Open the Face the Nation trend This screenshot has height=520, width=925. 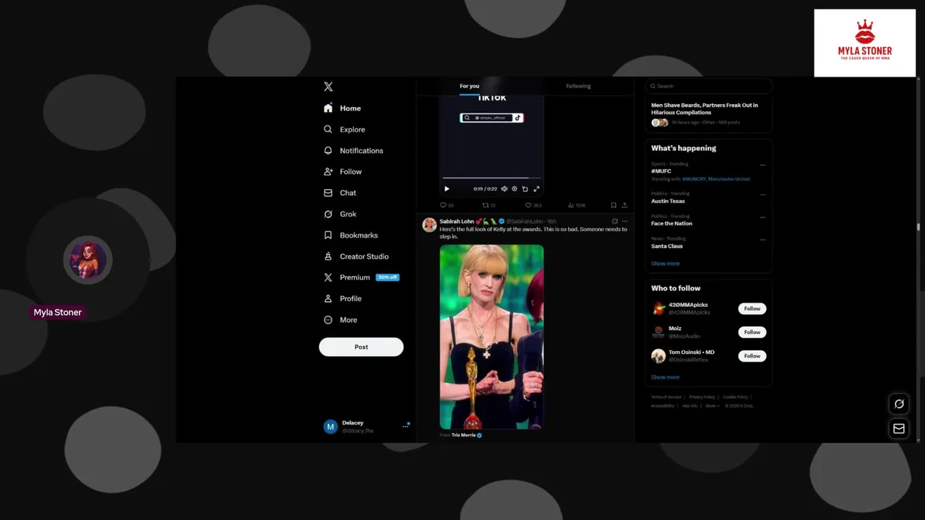[671, 223]
